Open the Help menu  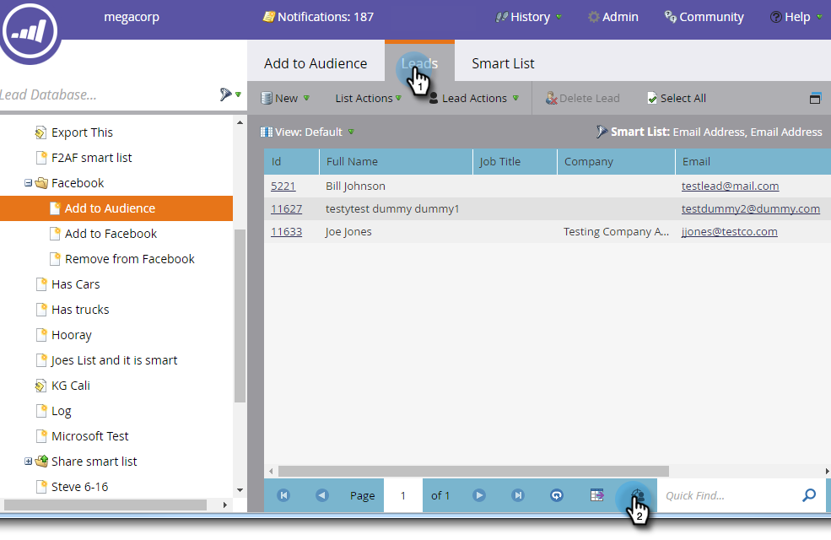tap(796, 17)
